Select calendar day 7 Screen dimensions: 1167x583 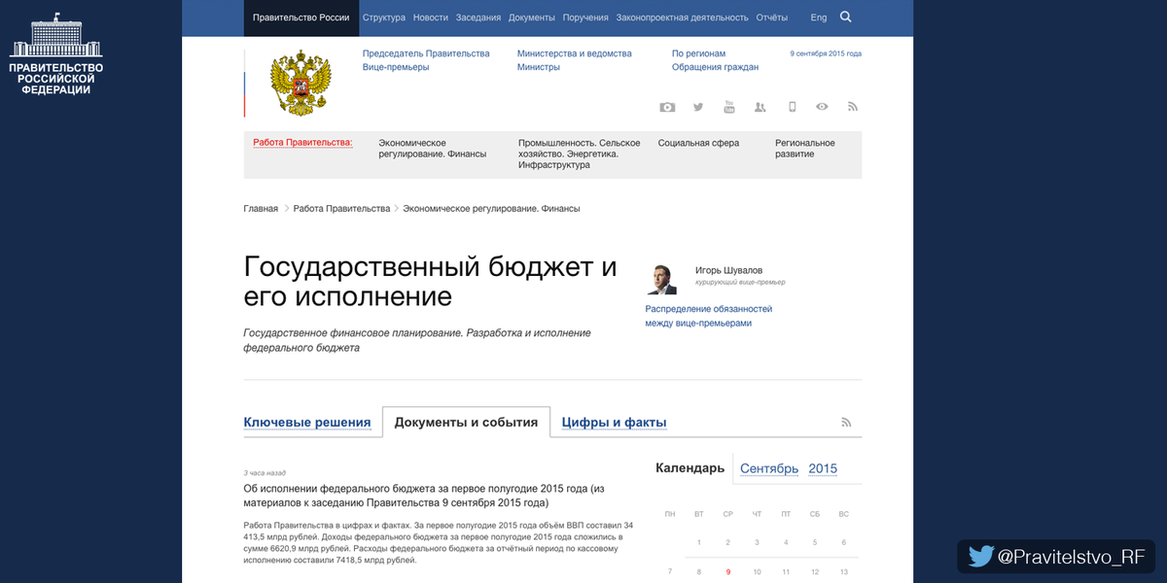pos(670,572)
